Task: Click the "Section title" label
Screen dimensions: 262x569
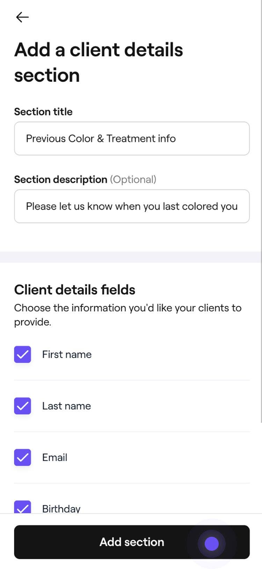Action: pos(43,112)
